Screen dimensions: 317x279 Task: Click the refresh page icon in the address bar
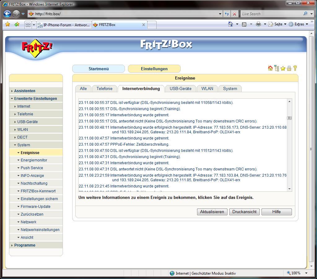(227, 14)
